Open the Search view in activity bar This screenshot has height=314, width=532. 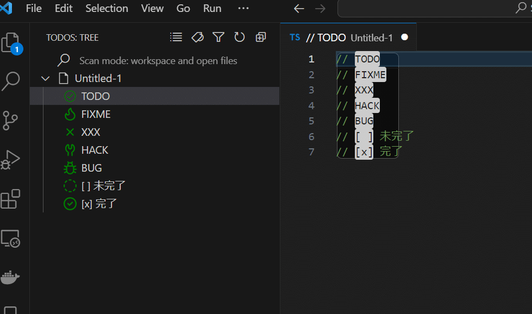coord(10,81)
